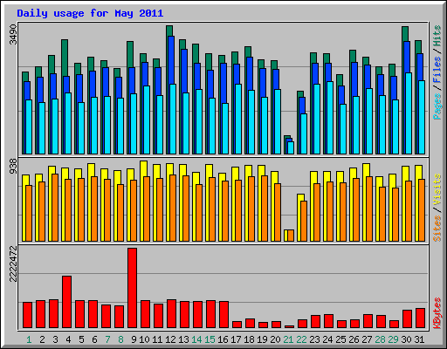The height and width of the screenshot is (349, 447).
Task: Click the tallest red KBytes bar for day 9
Action: (132, 288)
